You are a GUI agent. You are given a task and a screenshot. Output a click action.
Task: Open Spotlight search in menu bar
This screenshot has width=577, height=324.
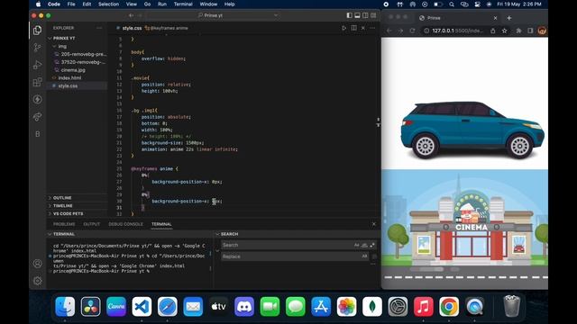coord(451,4)
